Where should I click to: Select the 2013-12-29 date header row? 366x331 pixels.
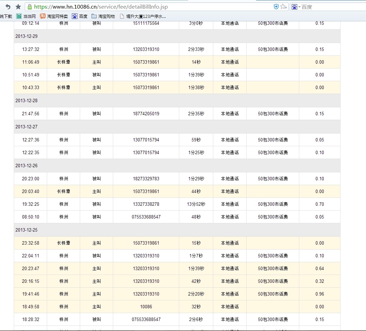tap(177, 36)
